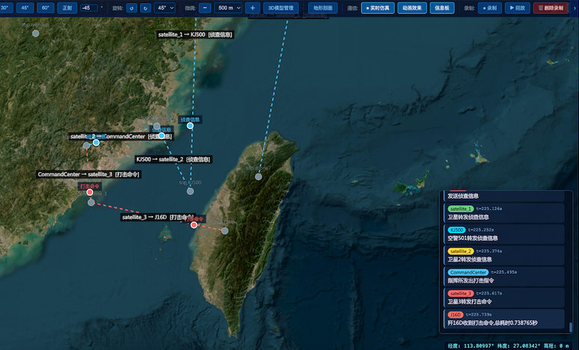
Task: Select the red satellite_3 log tag
Action: 460,293
